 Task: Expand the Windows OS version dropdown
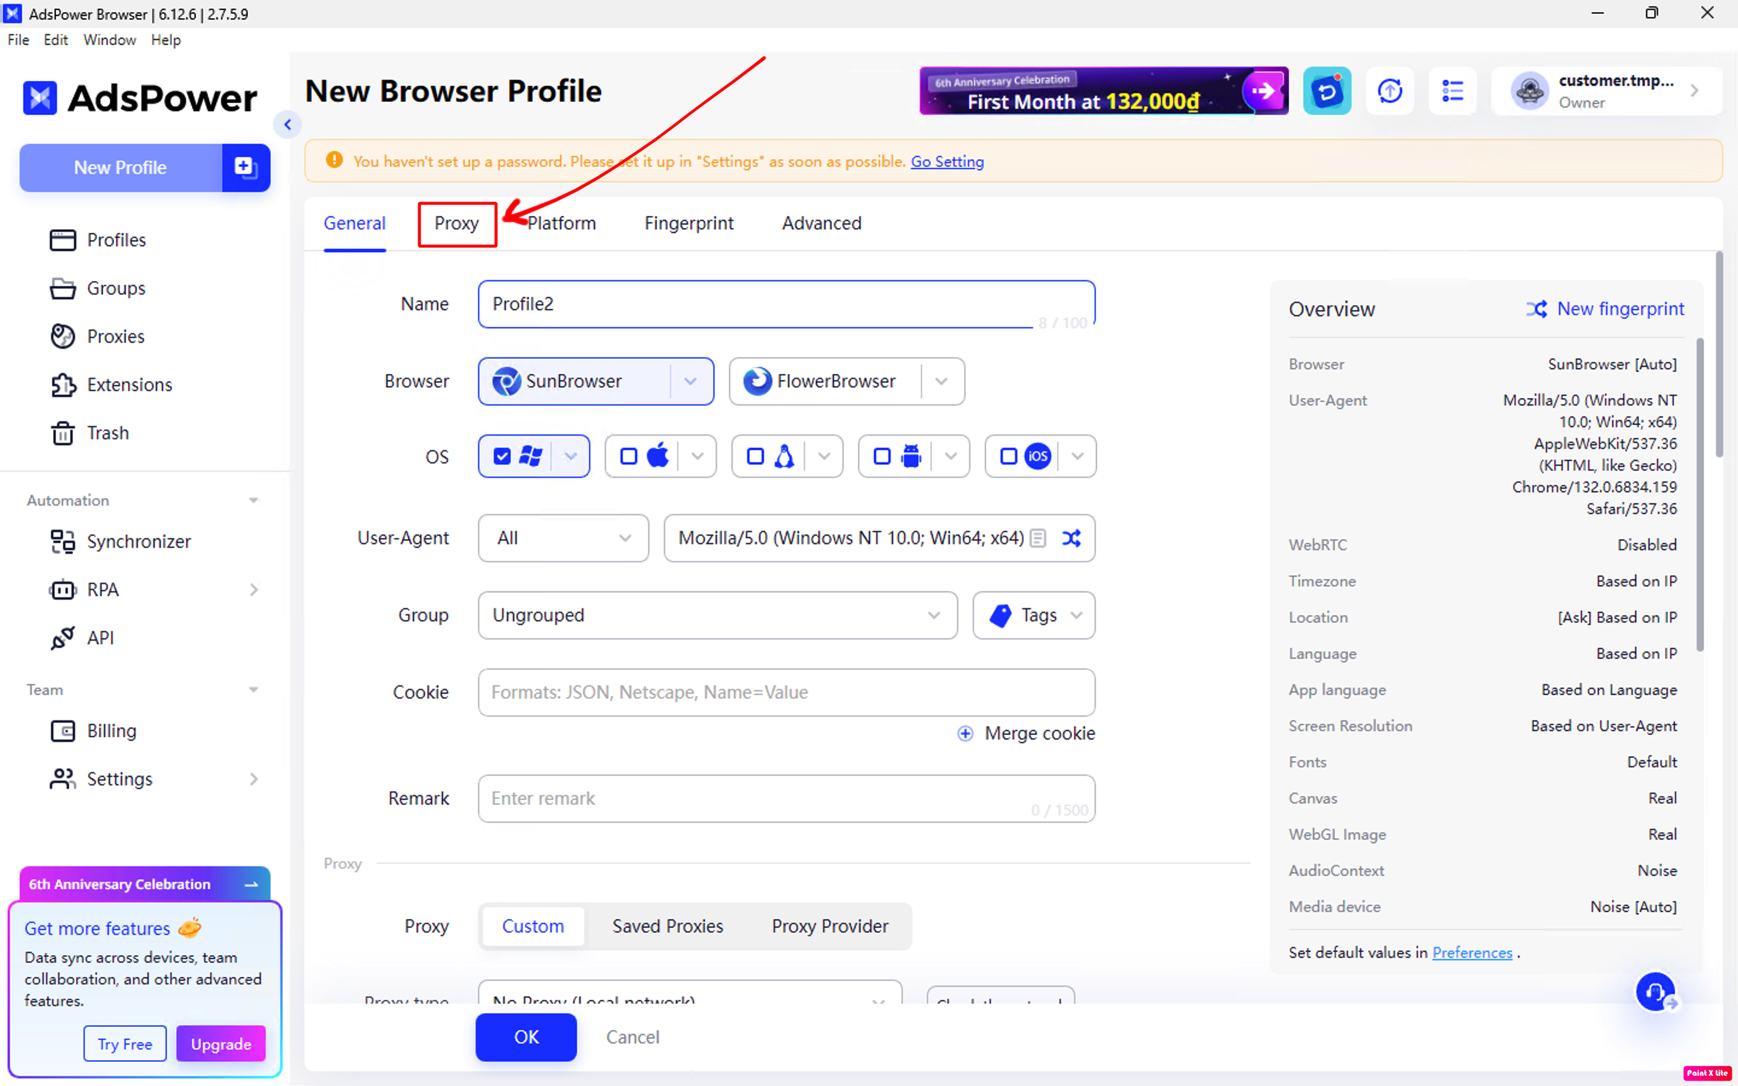(571, 456)
